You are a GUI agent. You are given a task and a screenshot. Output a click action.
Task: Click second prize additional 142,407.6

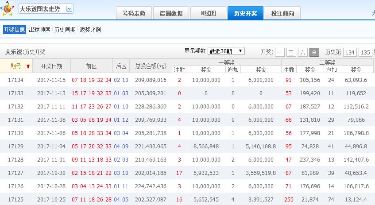pyautogui.click(x=356, y=159)
